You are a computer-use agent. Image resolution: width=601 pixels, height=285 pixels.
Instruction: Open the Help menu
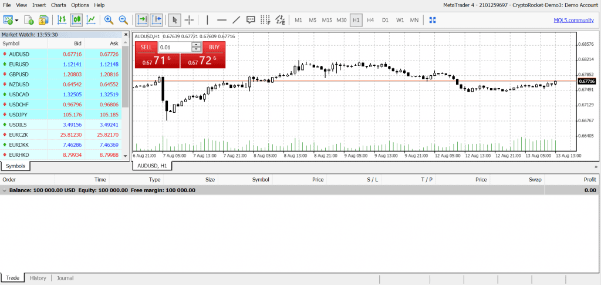point(99,5)
